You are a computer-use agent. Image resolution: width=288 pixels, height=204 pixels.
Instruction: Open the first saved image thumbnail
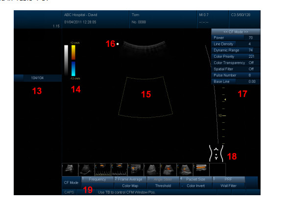point(70,170)
